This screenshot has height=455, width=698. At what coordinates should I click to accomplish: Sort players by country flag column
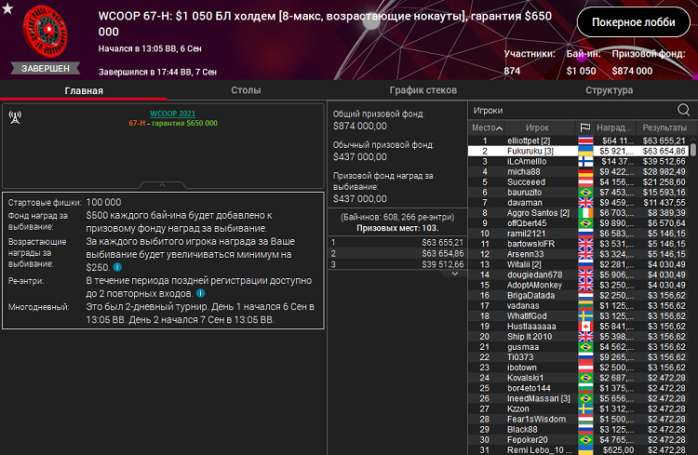pos(585,127)
